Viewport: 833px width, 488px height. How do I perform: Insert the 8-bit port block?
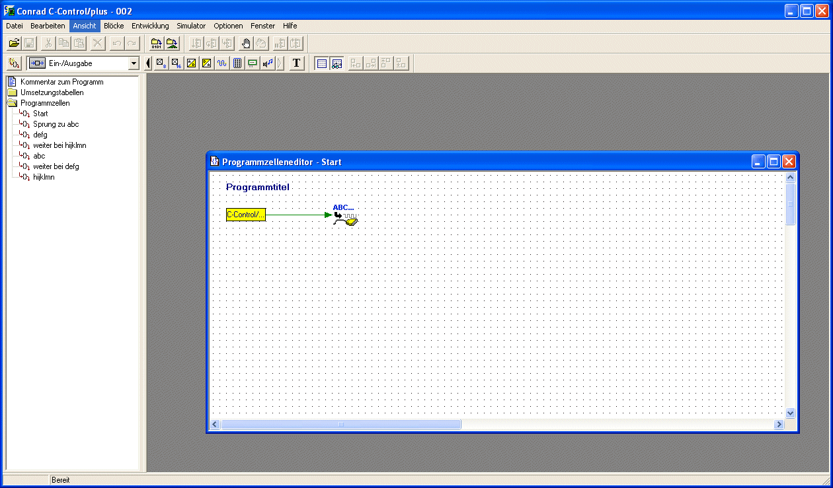[x=161, y=63]
